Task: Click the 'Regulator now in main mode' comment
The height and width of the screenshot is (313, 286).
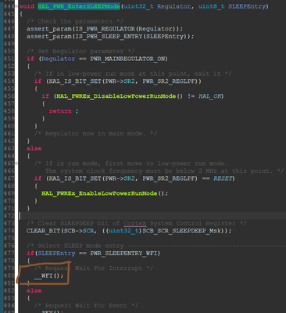Action: (95, 134)
